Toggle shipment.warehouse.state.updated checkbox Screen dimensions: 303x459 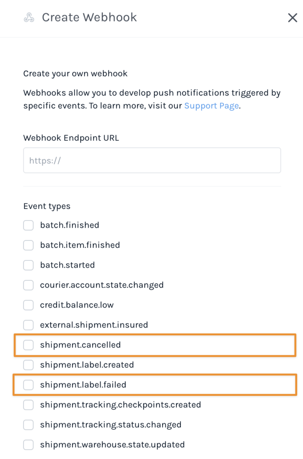point(28,445)
